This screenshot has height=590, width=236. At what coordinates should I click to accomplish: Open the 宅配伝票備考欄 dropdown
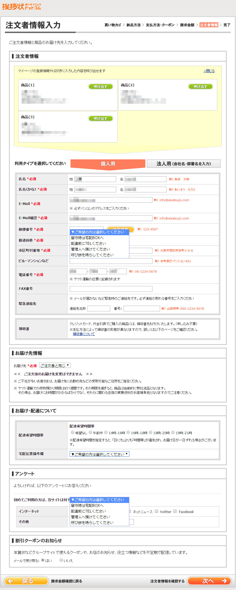coord(99,454)
